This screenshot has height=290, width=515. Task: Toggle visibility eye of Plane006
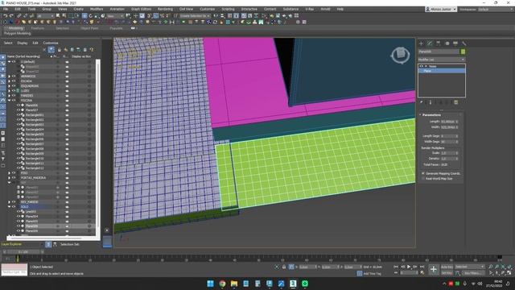point(19,106)
